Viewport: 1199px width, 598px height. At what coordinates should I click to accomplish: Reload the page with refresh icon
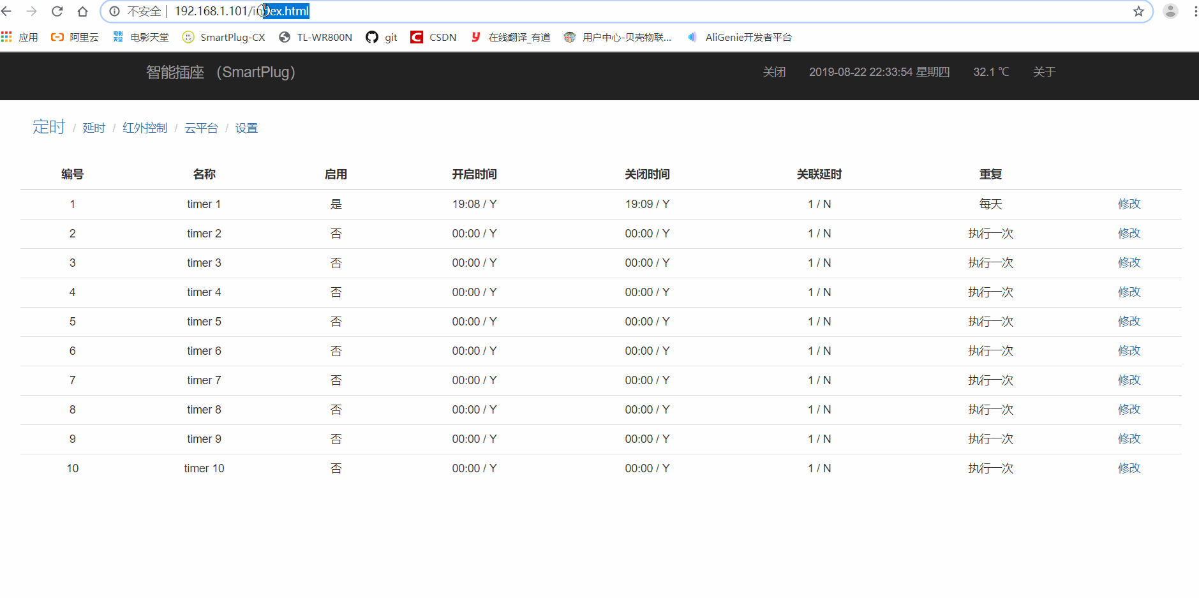point(57,11)
